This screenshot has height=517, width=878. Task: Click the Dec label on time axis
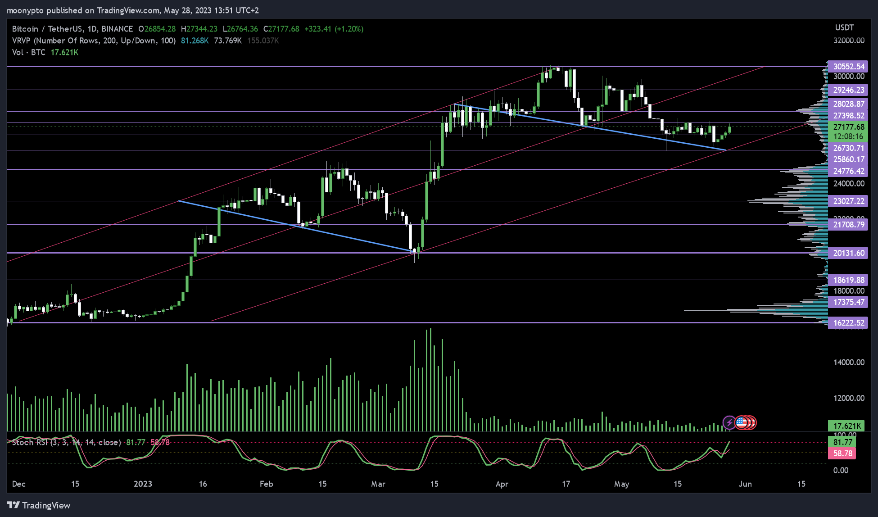(x=19, y=484)
